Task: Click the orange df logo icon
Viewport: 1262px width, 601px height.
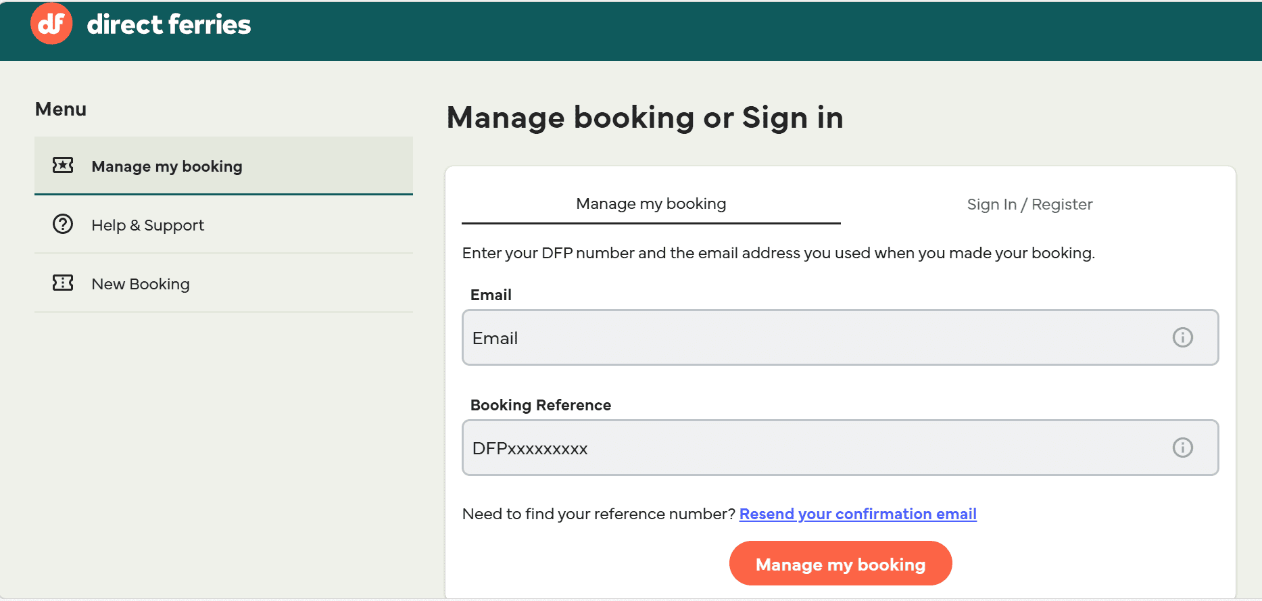Action: (x=51, y=24)
